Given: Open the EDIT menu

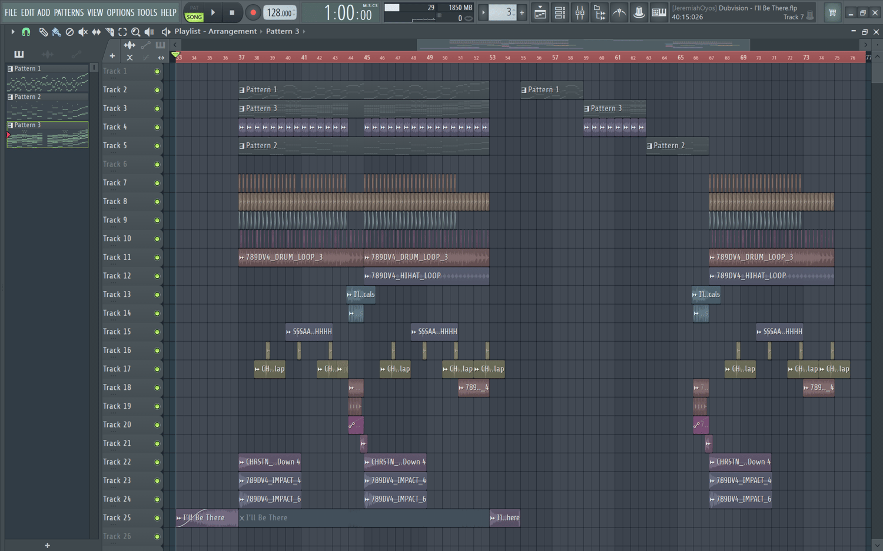Looking at the screenshot, I should click(28, 12).
